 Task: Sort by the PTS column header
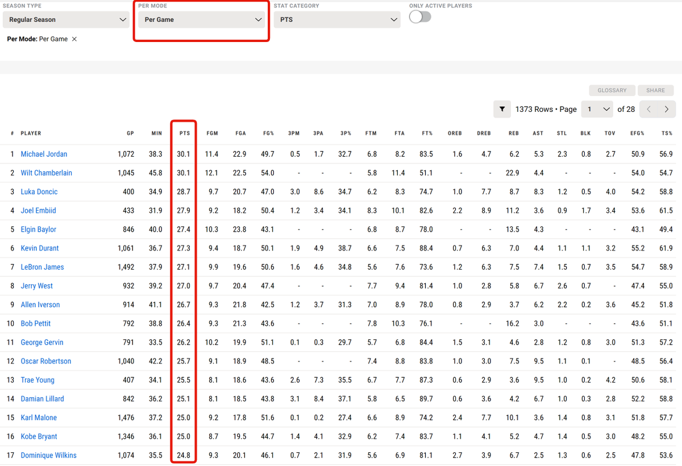pyautogui.click(x=185, y=133)
